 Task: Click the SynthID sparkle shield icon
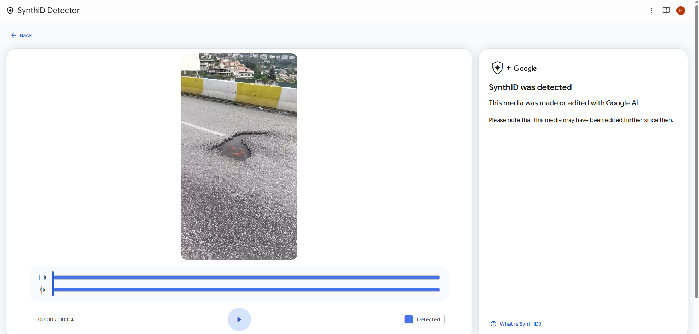[498, 68]
